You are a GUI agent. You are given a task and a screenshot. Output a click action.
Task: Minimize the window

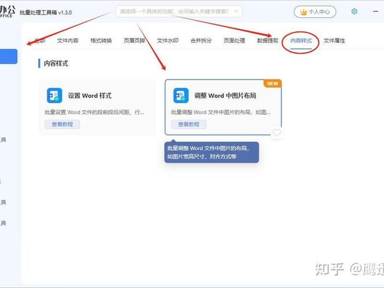375,11
